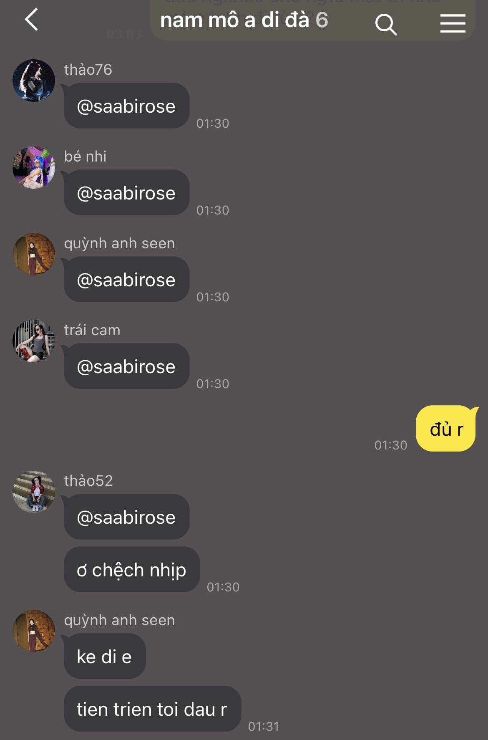The image size is (488, 740).
Task: Tap thảo52's profile avatar
Action: coord(34,492)
